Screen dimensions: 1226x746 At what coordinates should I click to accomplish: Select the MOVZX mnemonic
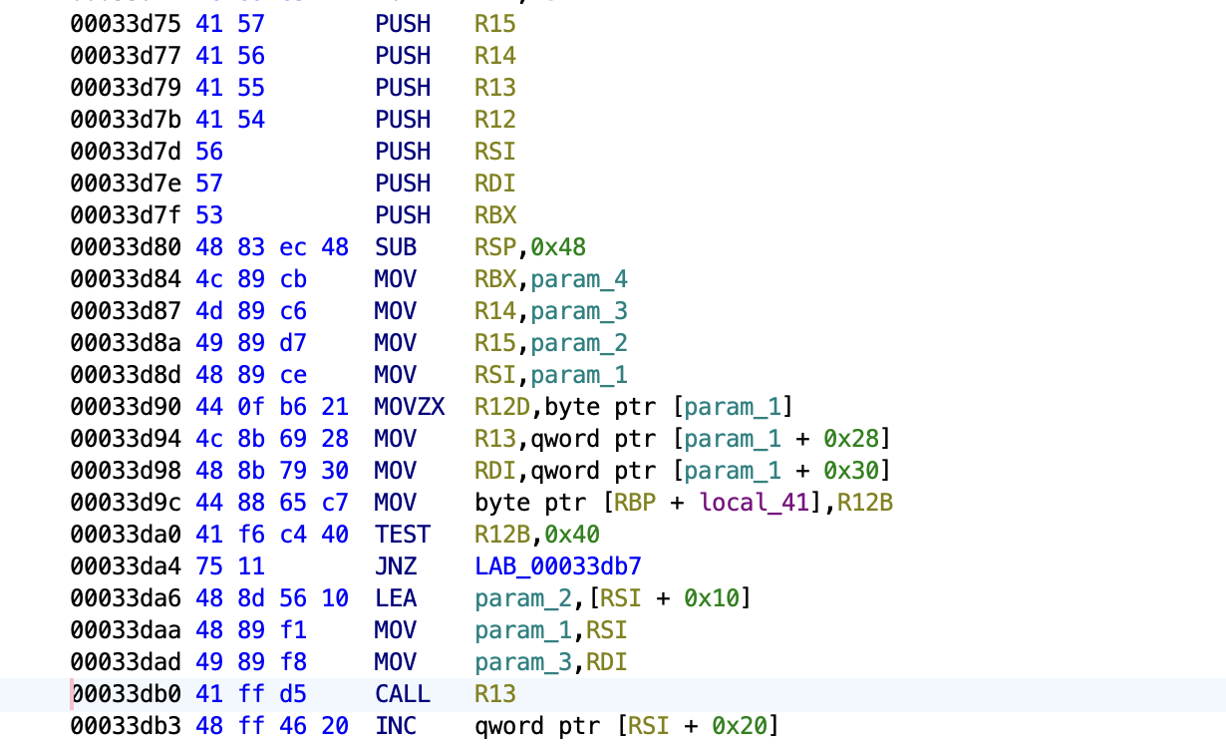[x=410, y=407]
